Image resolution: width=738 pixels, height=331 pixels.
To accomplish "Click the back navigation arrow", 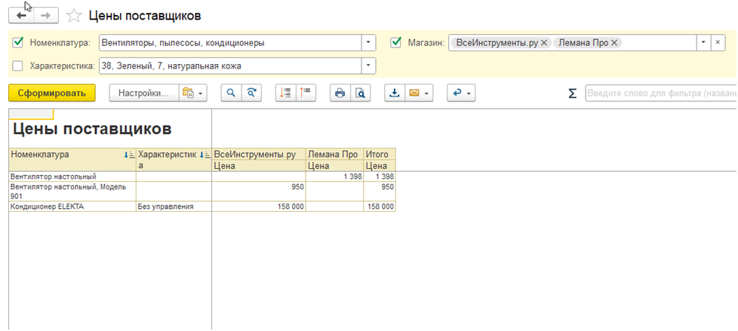I will (21, 15).
